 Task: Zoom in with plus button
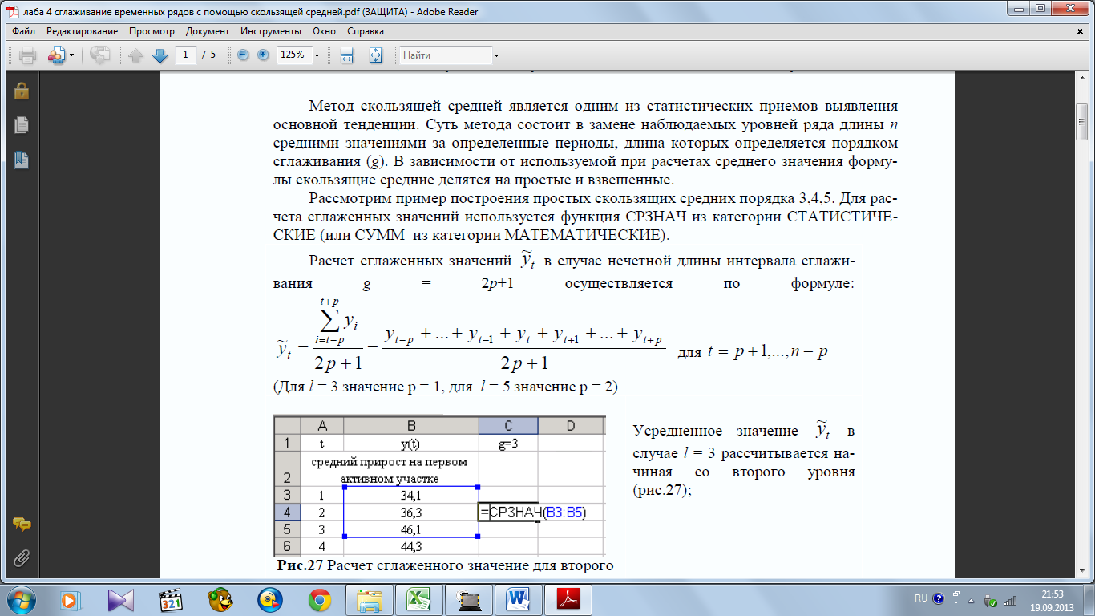click(x=264, y=55)
